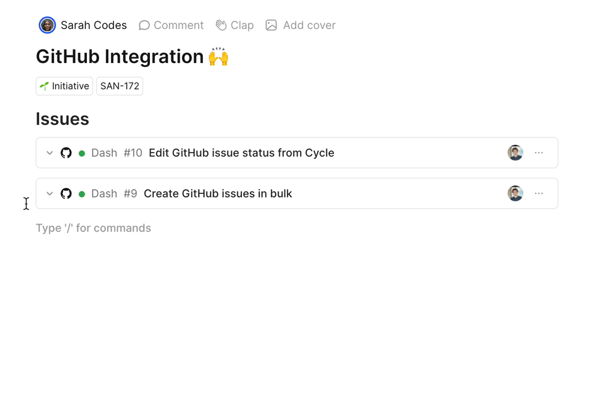Open more options menu for issue #9
The width and height of the screenshot is (605, 415).
coord(539,194)
